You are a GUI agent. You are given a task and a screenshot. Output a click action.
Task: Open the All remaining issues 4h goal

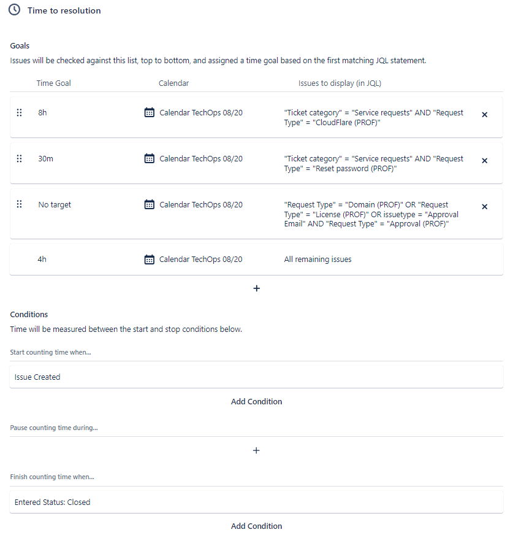(256, 260)
